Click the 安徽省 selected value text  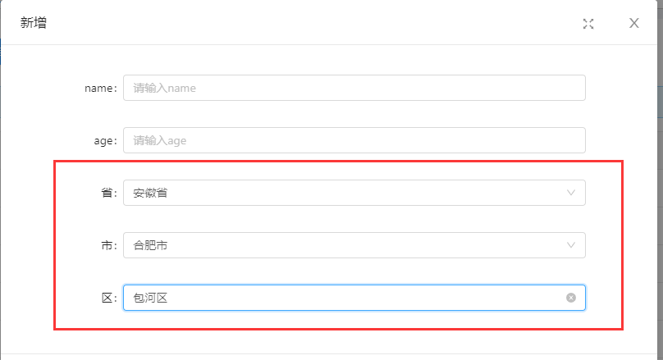(x=151, y=193)
